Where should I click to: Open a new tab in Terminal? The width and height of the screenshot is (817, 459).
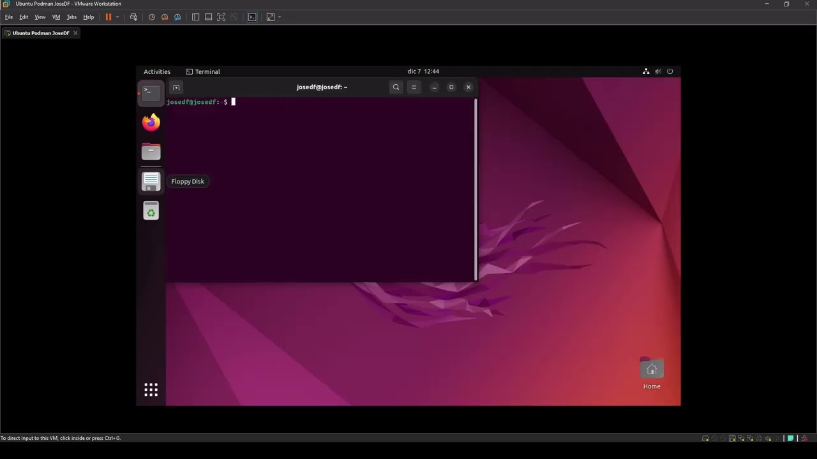176,87
